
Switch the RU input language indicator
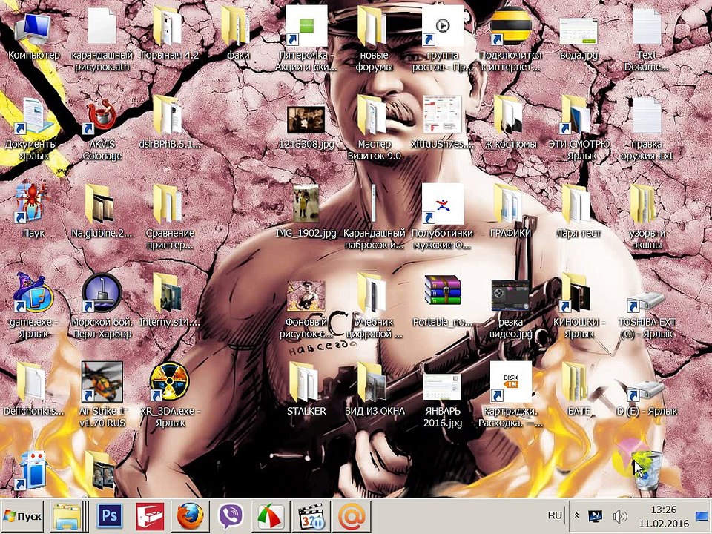point(555,515)
